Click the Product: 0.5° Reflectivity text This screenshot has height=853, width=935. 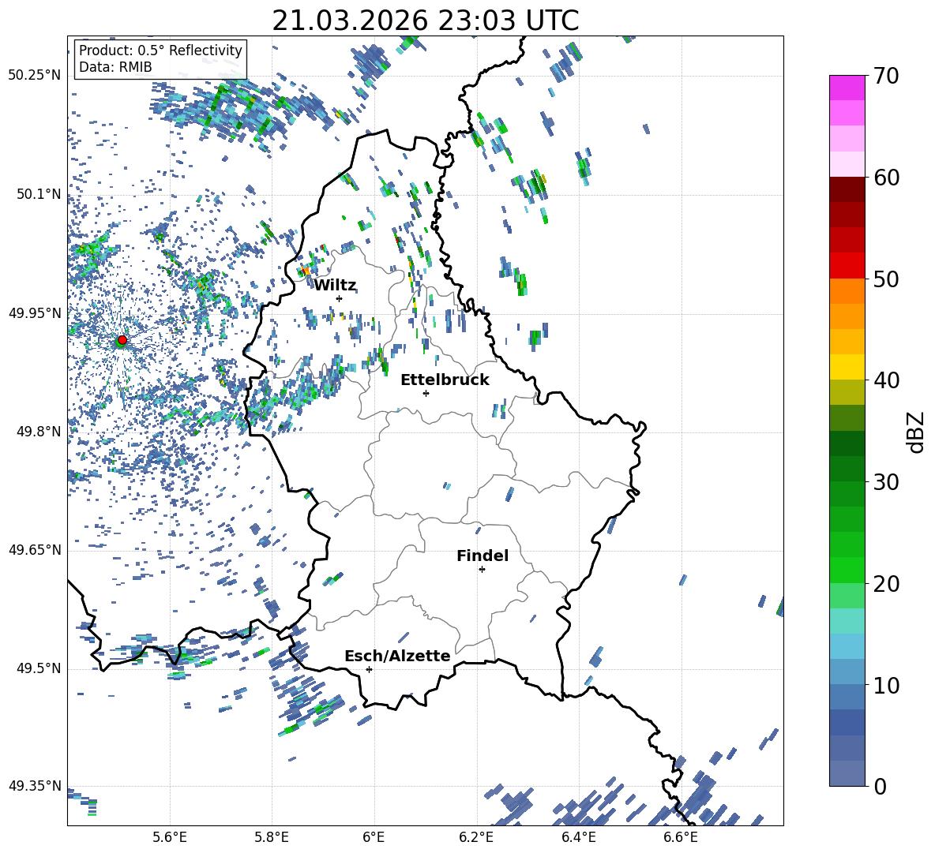point(160,51)
